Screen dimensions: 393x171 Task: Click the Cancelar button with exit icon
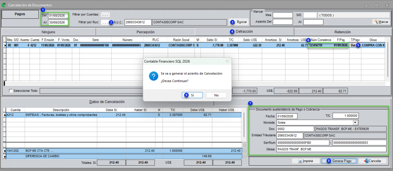click(x=372, y=161)
